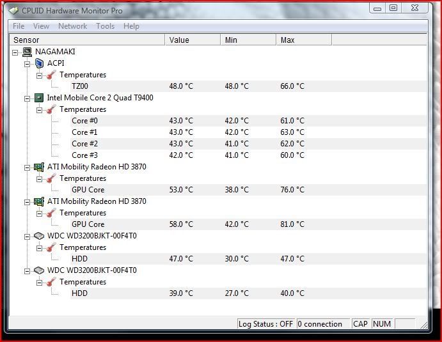
Task: Click the 66.0 °C max value for TZ00
Action: [292, 86]
